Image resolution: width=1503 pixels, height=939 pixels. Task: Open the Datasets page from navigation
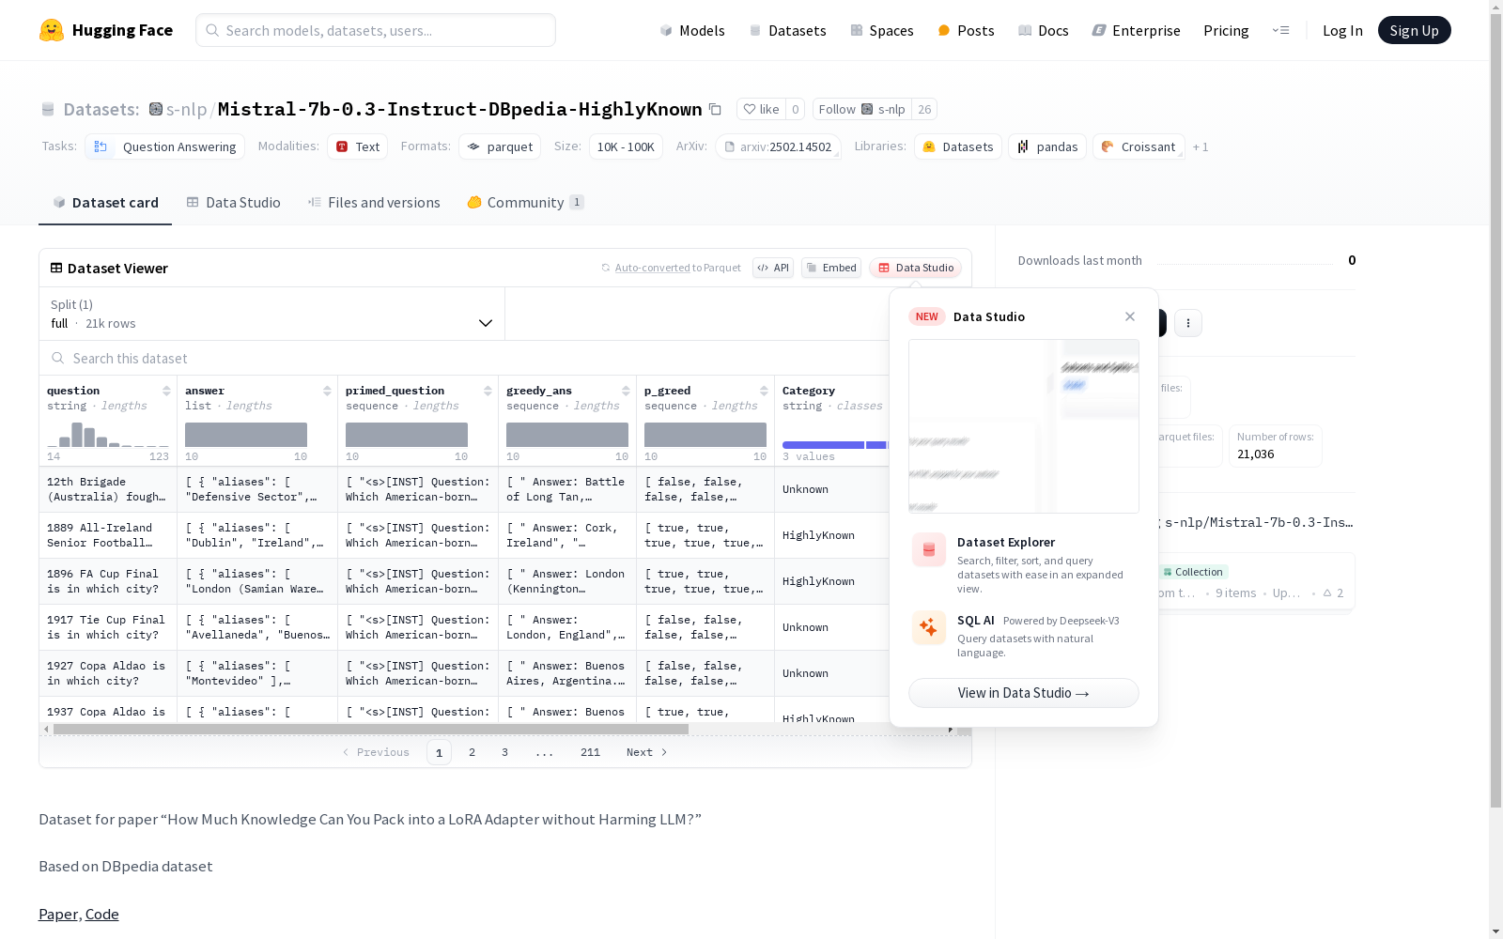coord(787,30)
